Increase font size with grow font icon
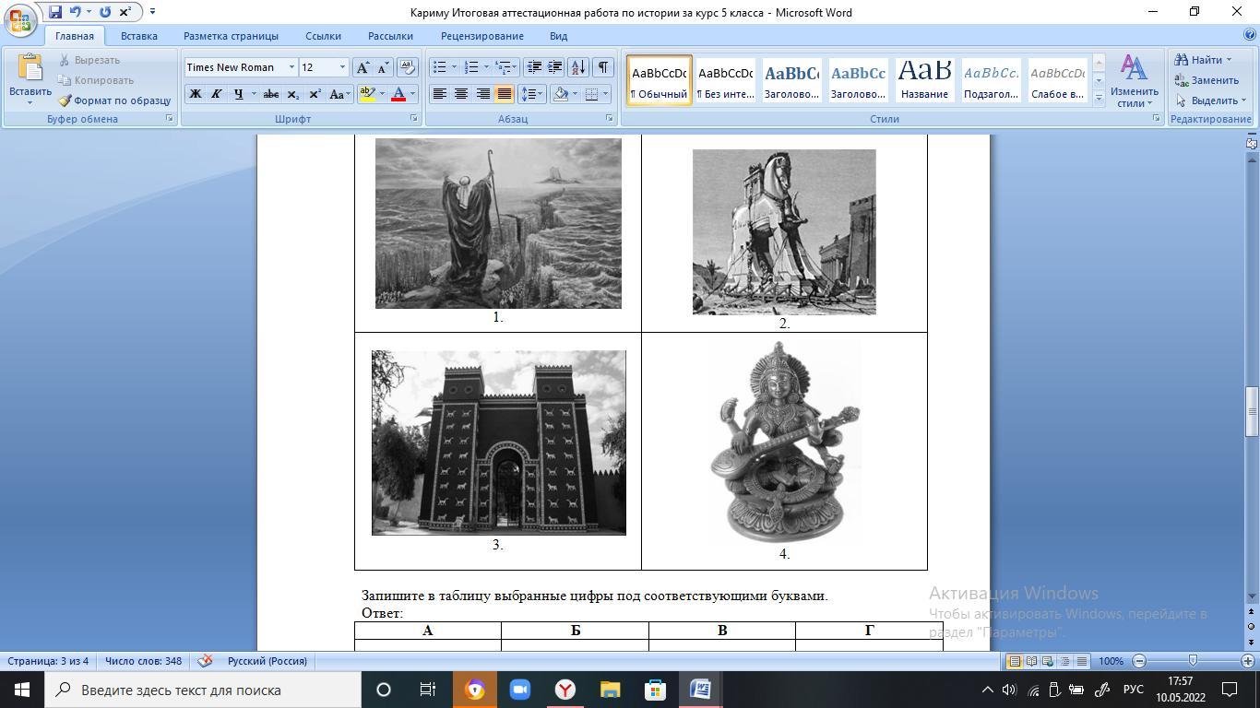1260x708 pixels. (363, 67)
